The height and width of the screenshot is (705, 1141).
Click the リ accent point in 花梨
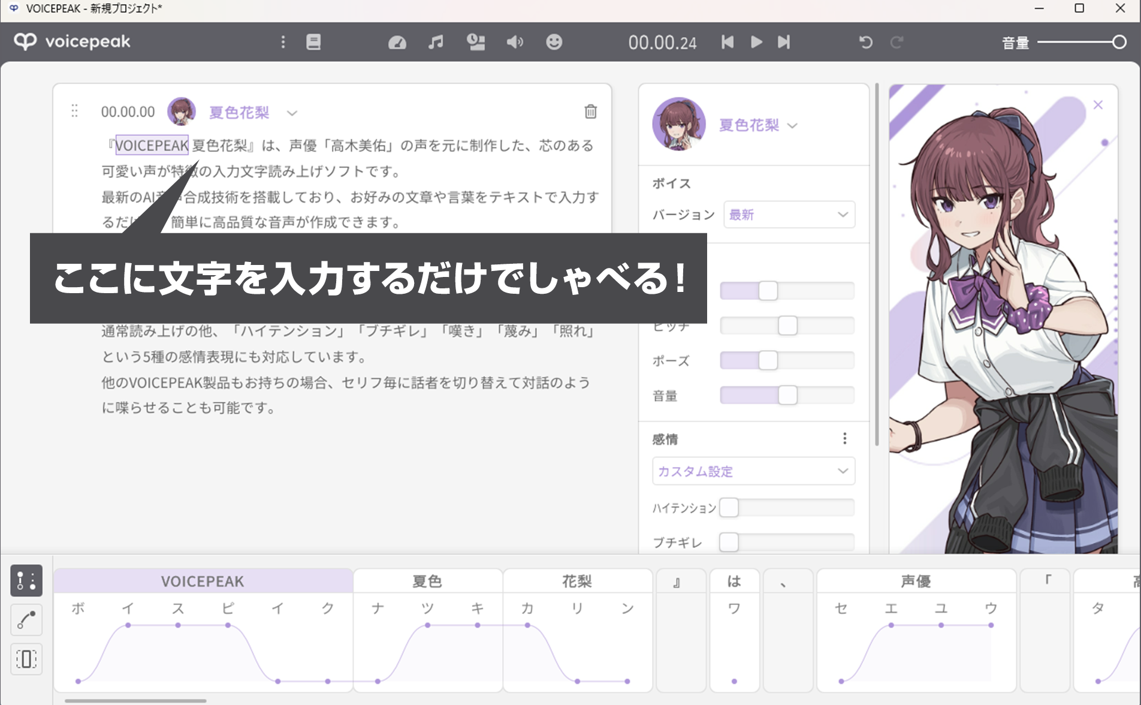point(577,681)
